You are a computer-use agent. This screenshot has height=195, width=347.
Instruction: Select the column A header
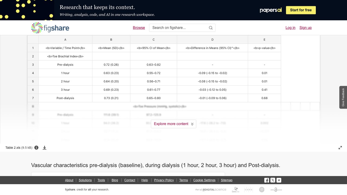click(65, 40)
